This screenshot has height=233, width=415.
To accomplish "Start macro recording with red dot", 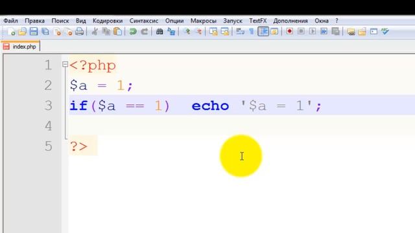I will pyautogui.click(x=290, y=32).
